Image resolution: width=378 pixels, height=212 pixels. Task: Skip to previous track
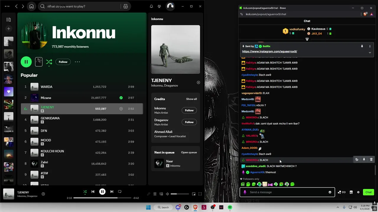coord(93,192)
